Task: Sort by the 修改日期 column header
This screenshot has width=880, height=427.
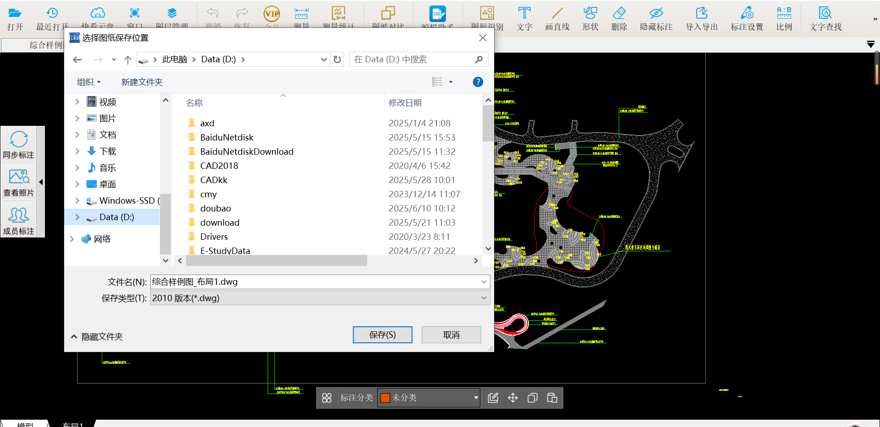Action: point(405,103)
